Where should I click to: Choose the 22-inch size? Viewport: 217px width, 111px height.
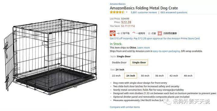[116, 76]
